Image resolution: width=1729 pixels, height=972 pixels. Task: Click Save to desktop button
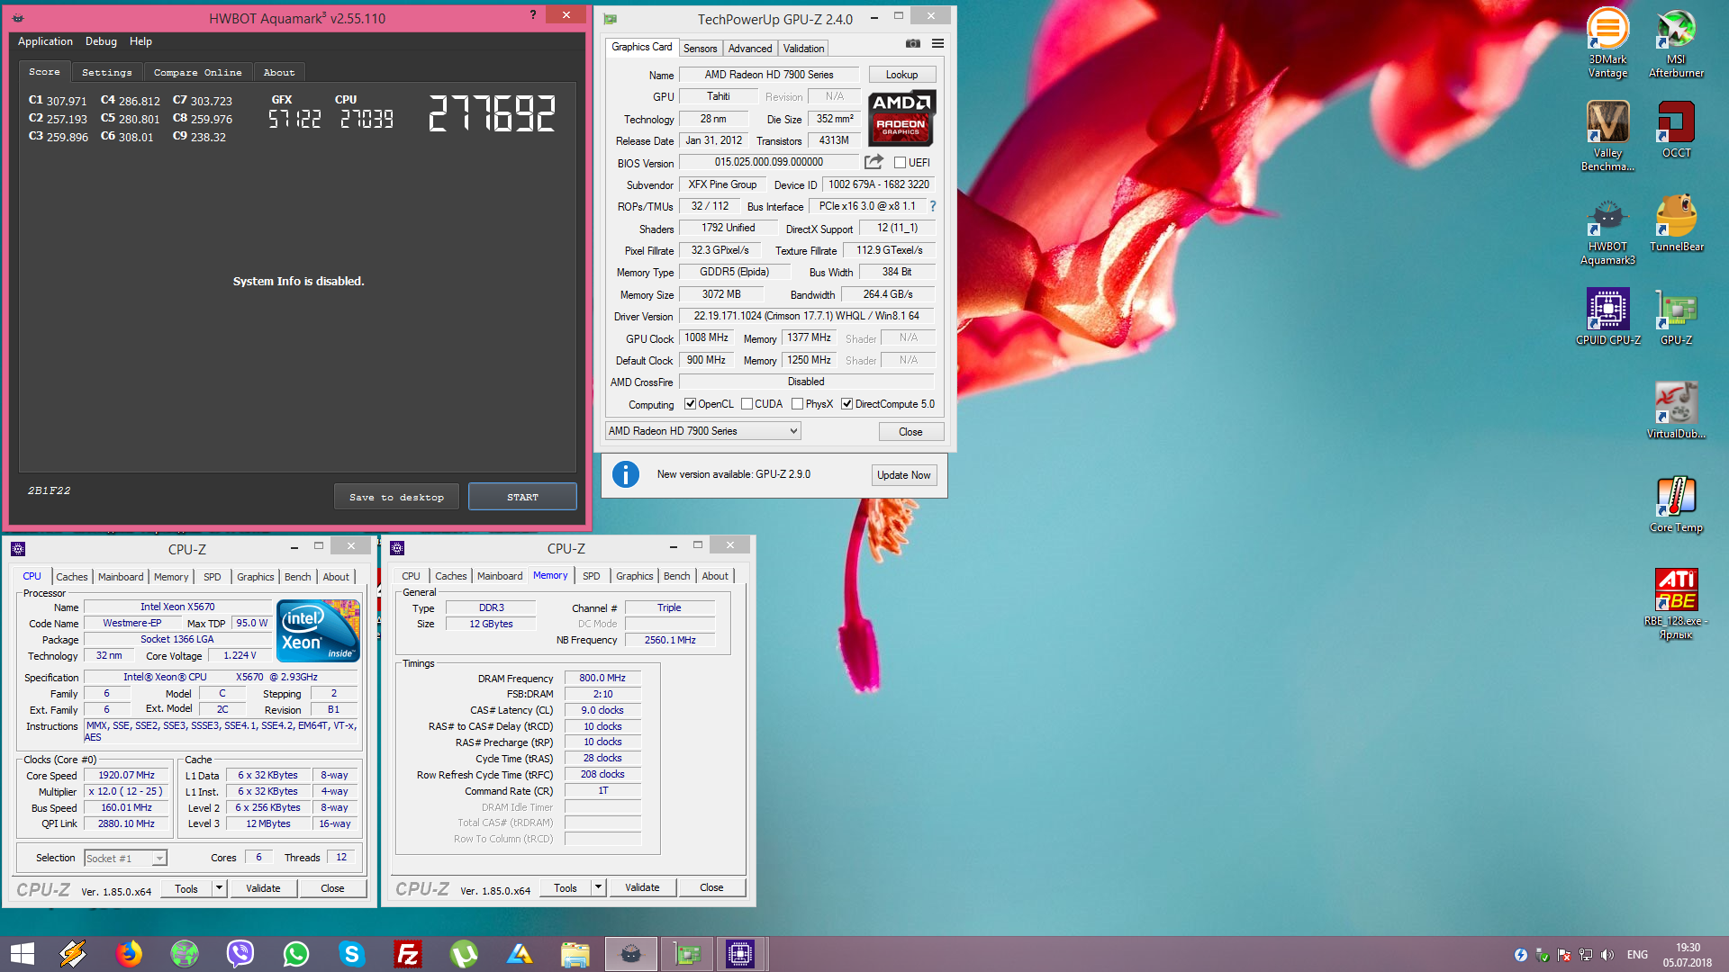[x=396, y=497]
